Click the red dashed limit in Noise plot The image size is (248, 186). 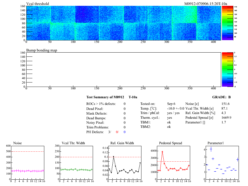27,151
